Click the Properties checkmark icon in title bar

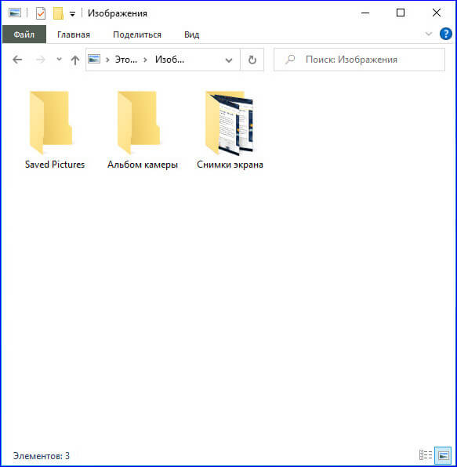tap(41, 13)
